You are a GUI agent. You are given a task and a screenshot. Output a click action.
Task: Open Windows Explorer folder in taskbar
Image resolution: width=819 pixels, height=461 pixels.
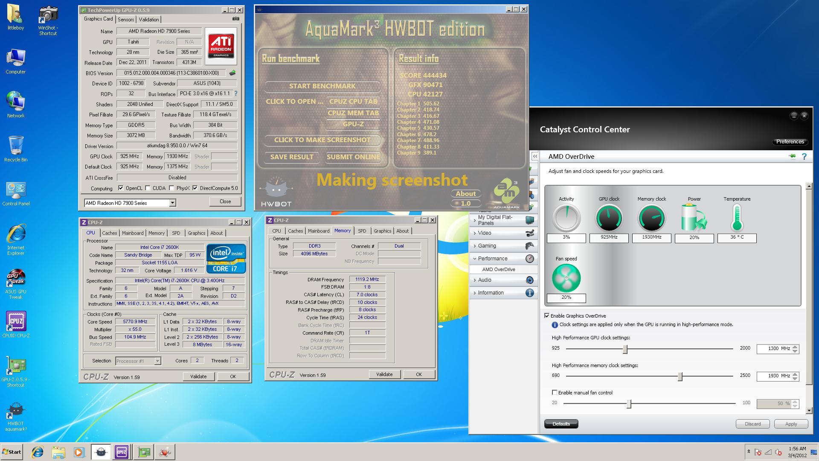(x=58, y=452)
